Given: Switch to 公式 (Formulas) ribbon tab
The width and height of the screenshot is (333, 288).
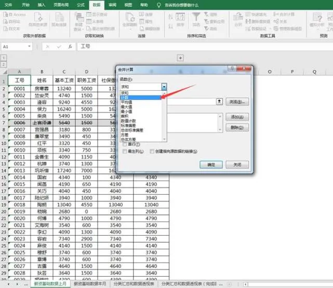Looking at the screenshot, I should point(81,5).
